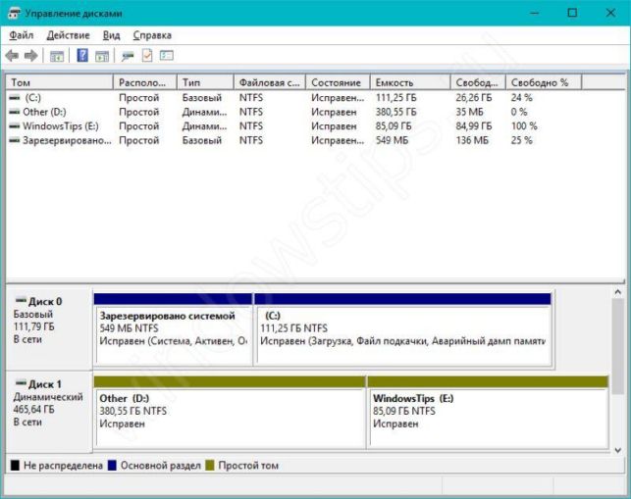Open the Вид menu
The image size is (631, 499).
coord(112,35)
